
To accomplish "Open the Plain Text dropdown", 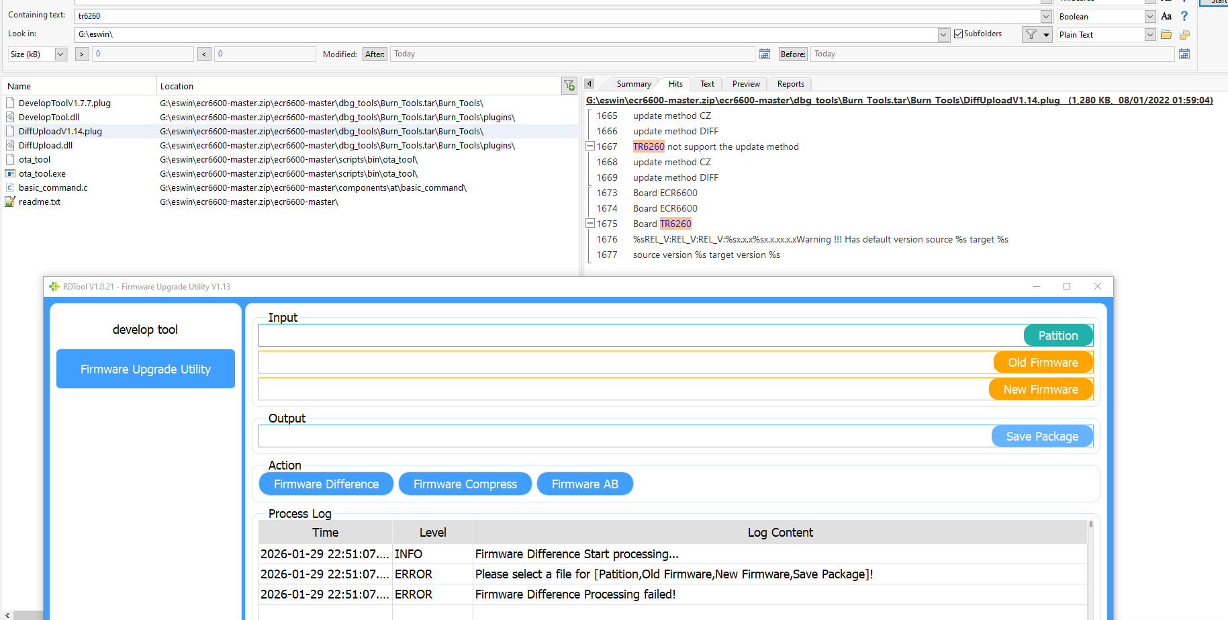I will click(x=1150, y=34).
